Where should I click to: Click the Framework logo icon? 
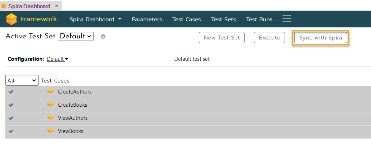pos(11,19)
